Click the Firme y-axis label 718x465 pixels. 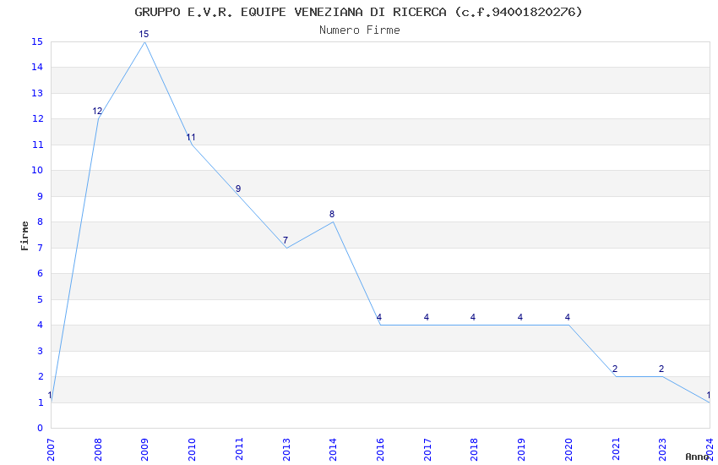(24, 236)
